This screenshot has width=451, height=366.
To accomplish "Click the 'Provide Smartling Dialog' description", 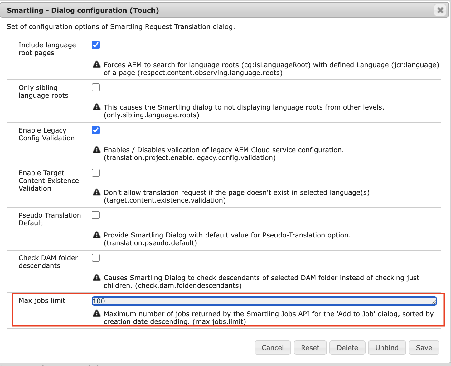I will point(227,239).
